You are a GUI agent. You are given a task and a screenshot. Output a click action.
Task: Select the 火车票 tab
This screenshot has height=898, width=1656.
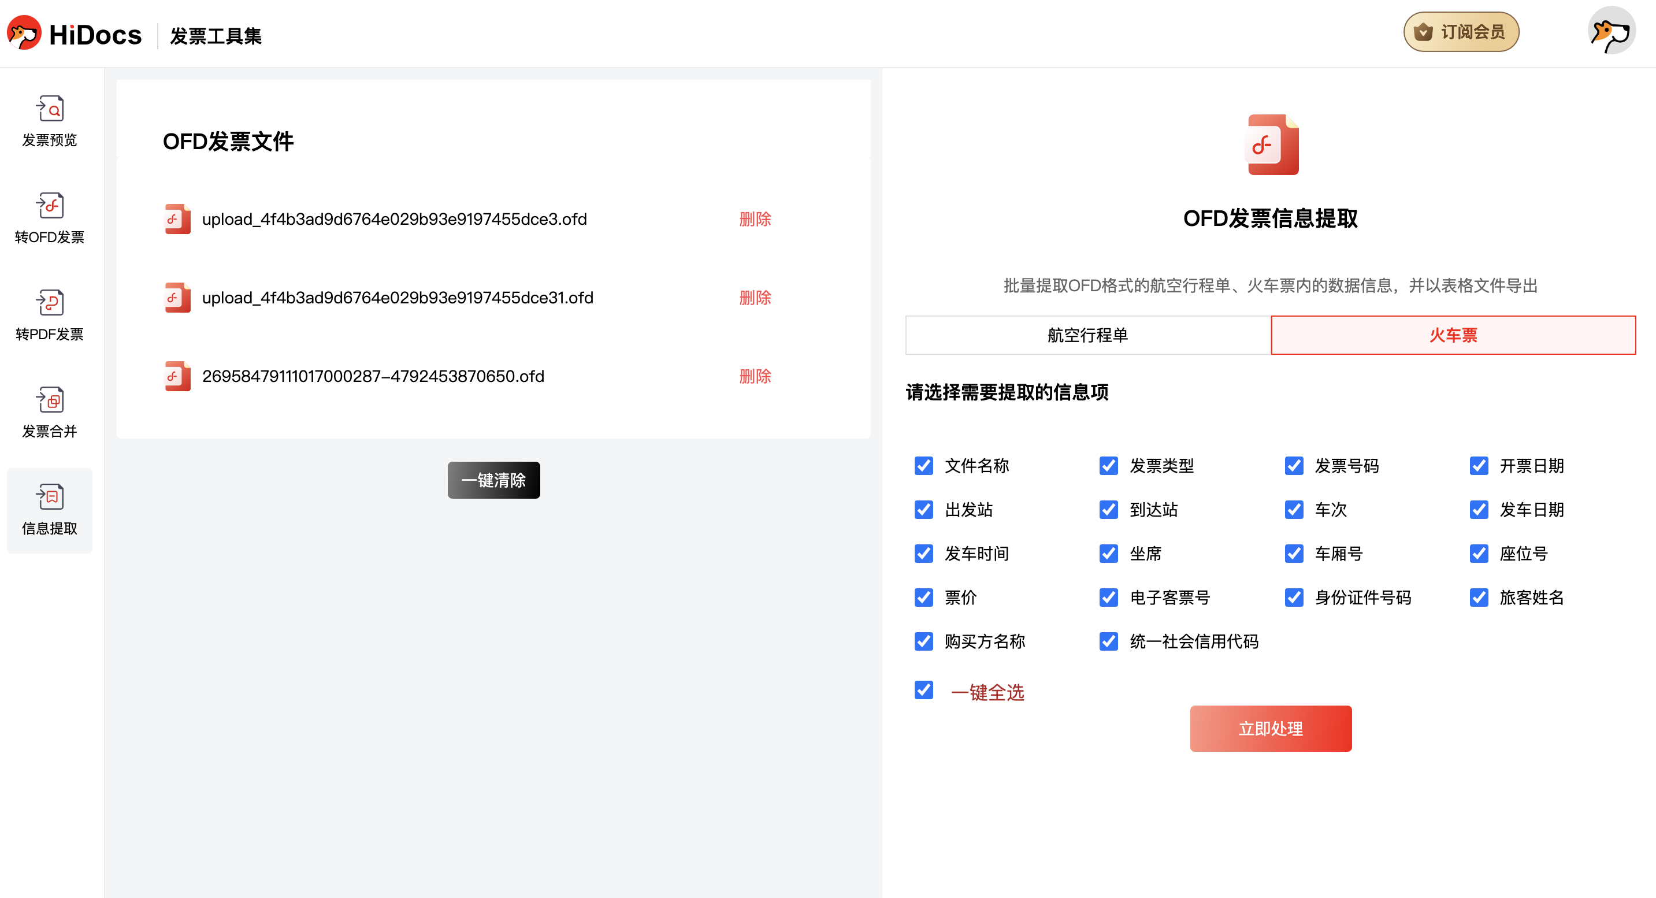pyautogui.click(x=1453, y=335)
